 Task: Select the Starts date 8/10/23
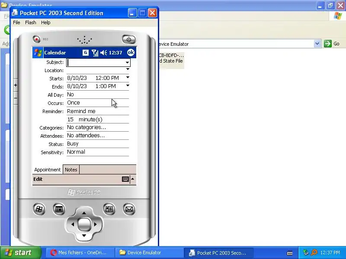coord(77,78)
